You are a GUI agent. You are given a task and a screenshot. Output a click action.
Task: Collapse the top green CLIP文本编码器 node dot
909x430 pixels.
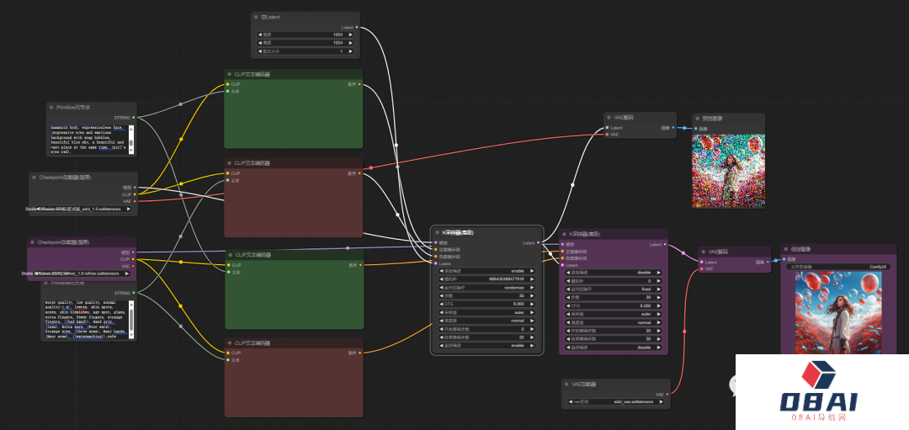coord(230,75)
